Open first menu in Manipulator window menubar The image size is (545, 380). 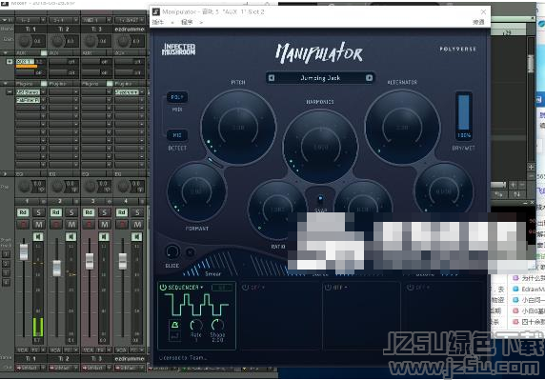pos(158,22)
